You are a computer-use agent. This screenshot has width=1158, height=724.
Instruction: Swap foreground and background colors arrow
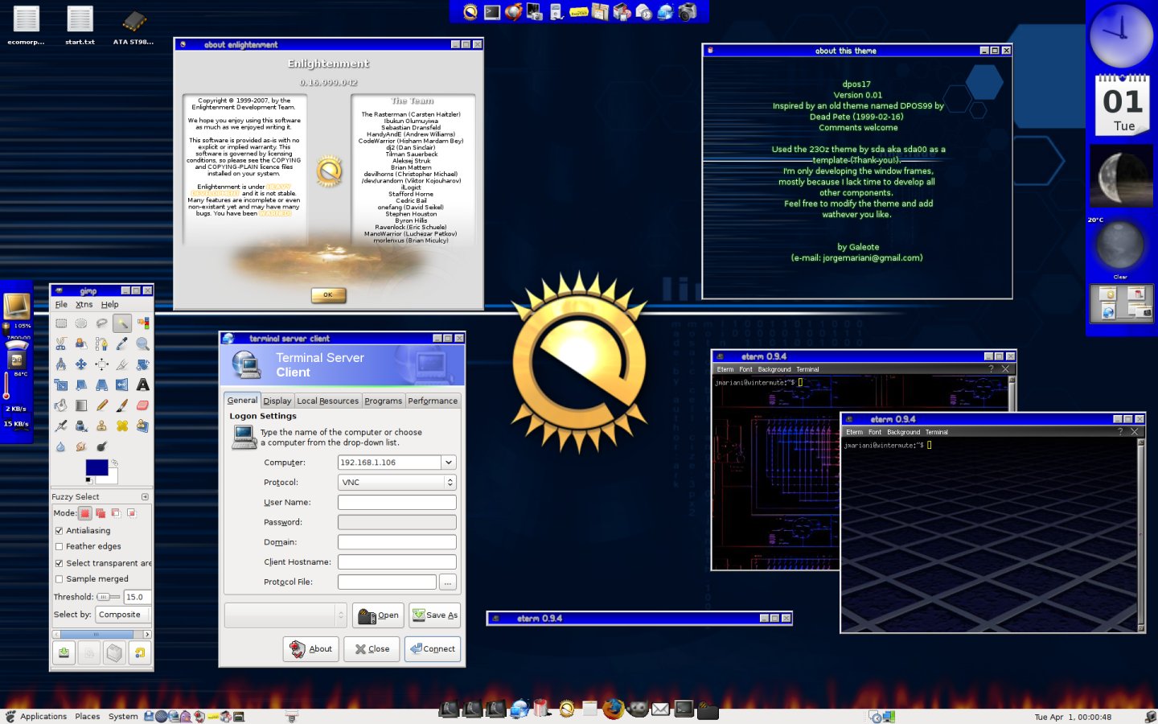[114, 463]
